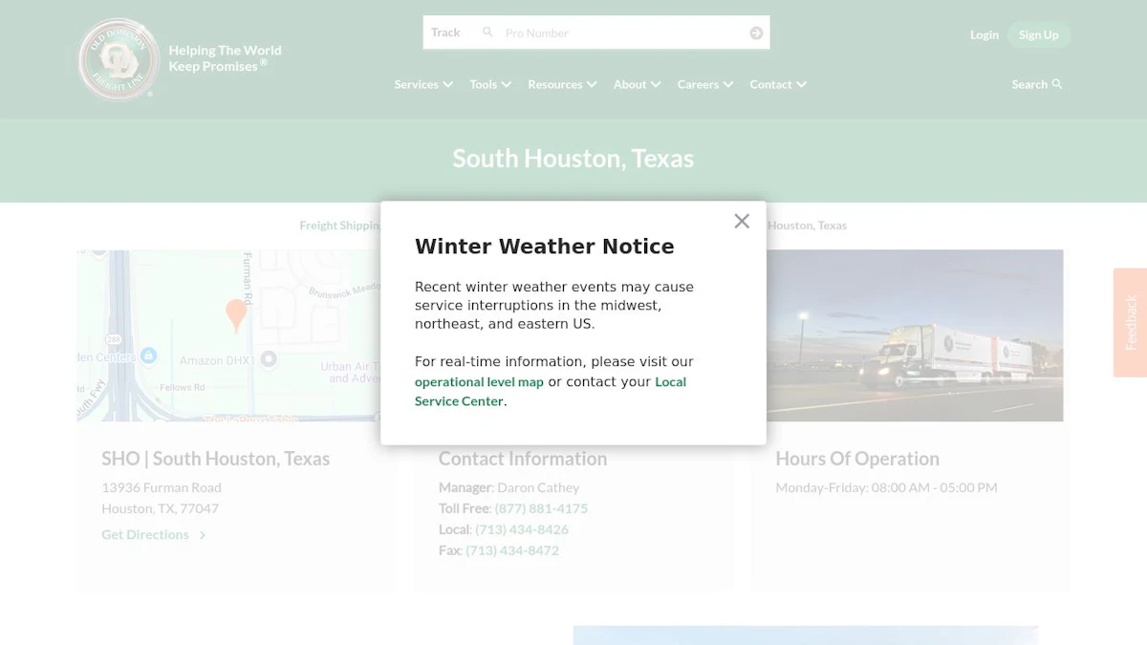Open the Careers menu
Image resolution: width=1147 pixels, height=645 pixels.
click(705, 84)
